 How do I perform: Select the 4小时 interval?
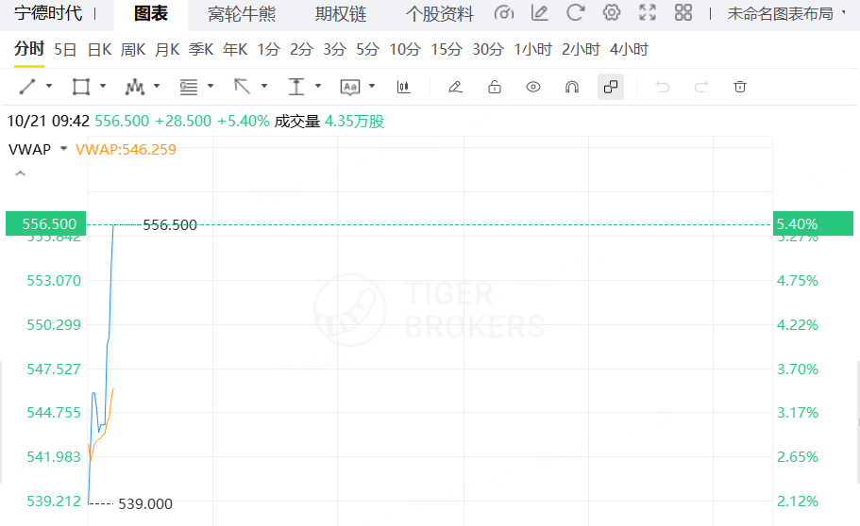coord(629,50)
